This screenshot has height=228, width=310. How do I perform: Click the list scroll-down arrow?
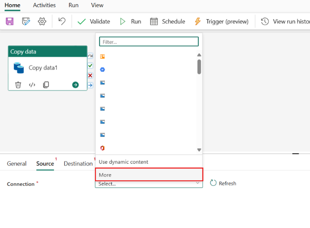(199, 150)
